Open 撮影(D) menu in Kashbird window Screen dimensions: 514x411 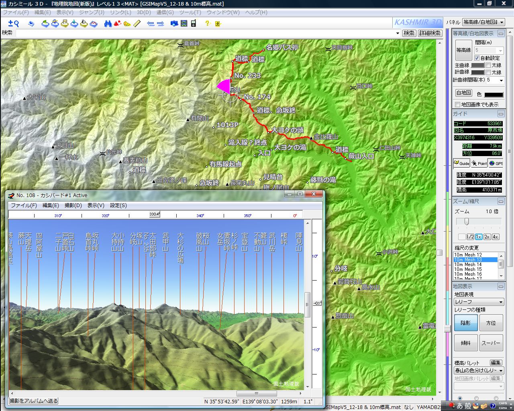[x=73, y=205]
